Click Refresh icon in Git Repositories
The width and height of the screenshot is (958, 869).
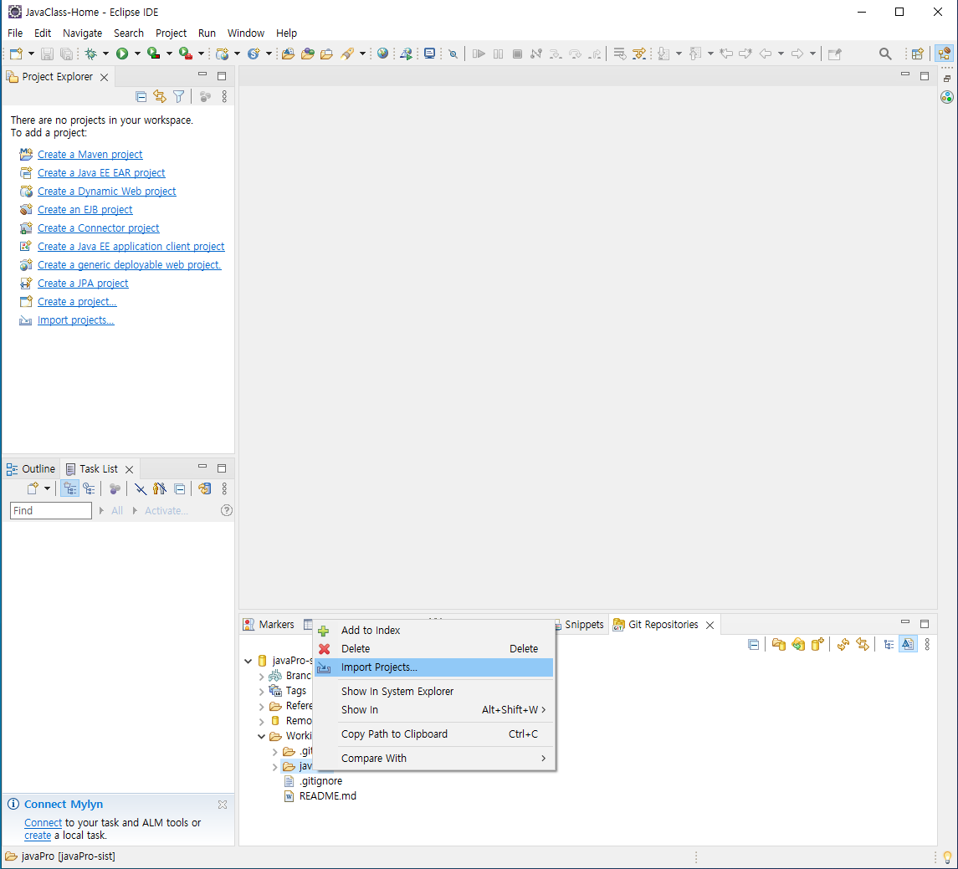coord(843,644)
